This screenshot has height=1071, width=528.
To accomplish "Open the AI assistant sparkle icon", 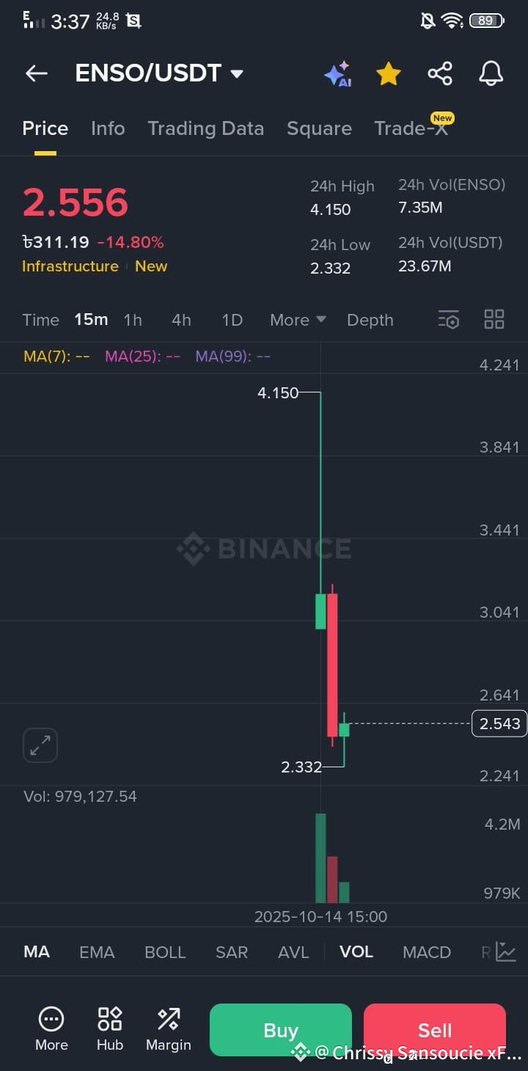I will 337,74.
